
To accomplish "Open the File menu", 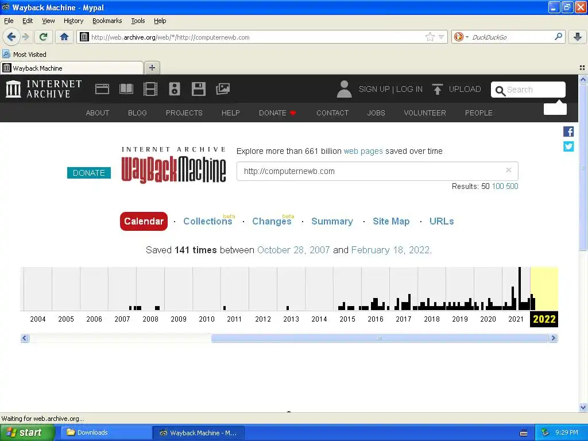I will (9, 21).
